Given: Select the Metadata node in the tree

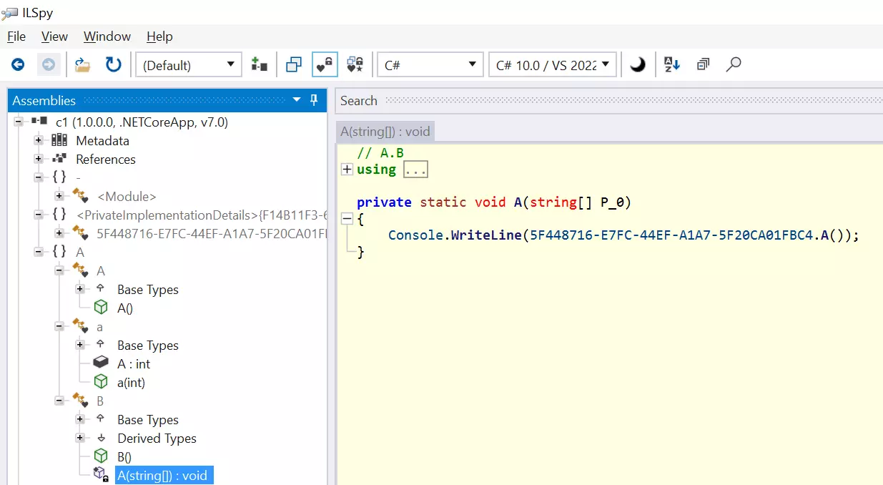Looking at the screenshot, I should tap(103, 141).
